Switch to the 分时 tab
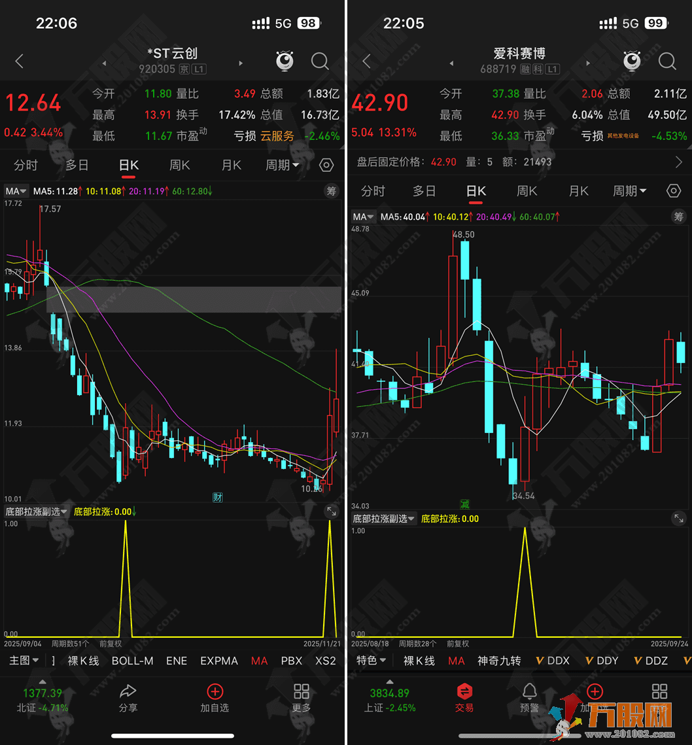Screen dimensions: 692x745 point(26,165)
